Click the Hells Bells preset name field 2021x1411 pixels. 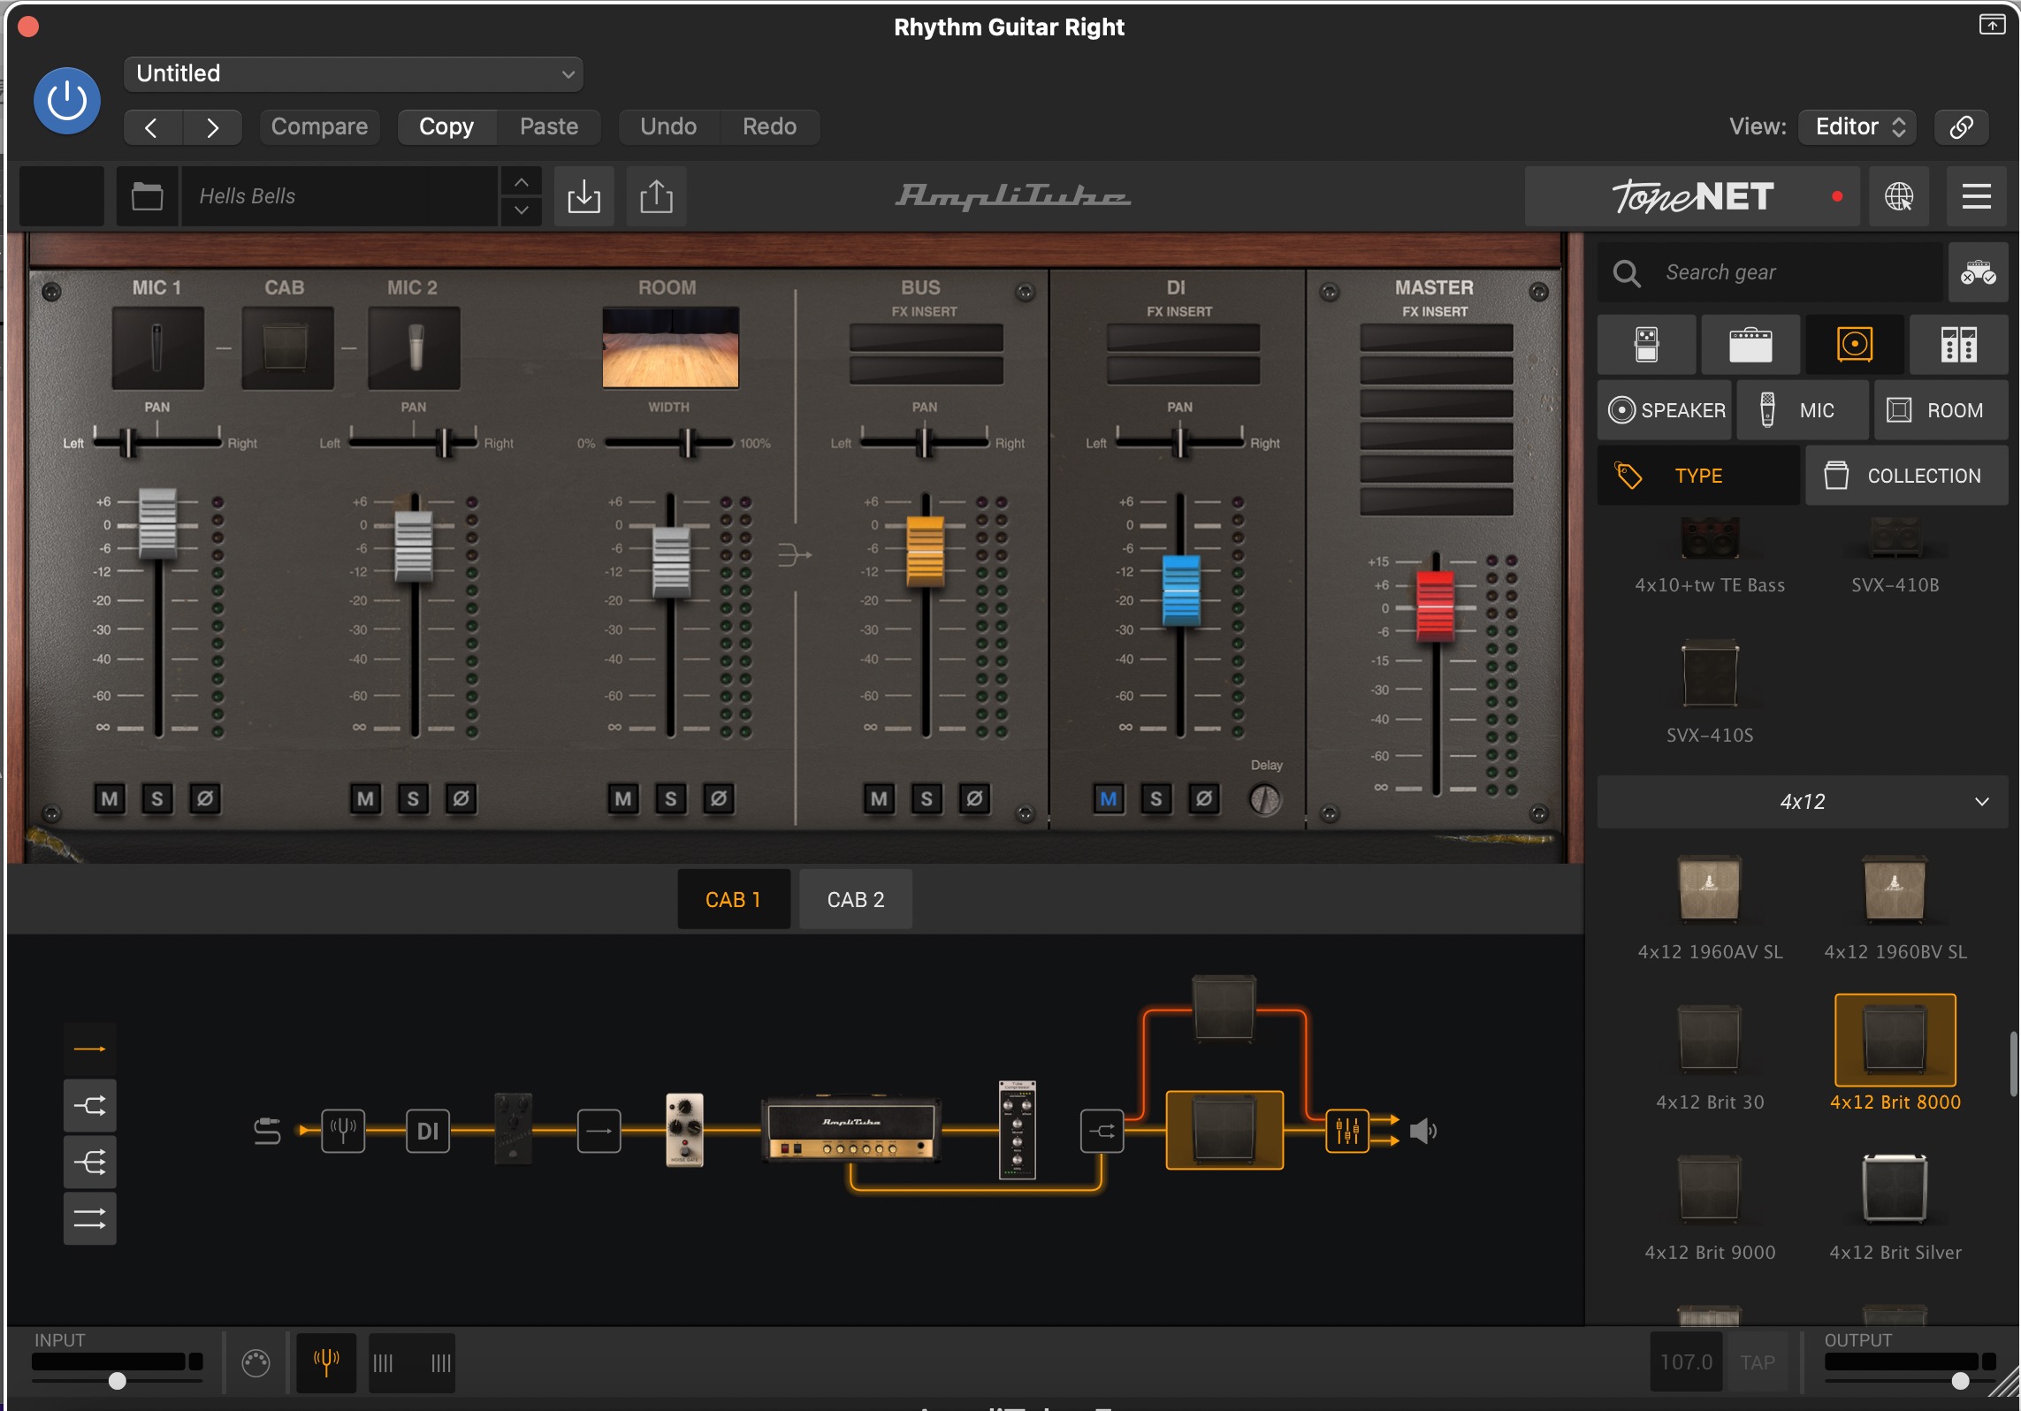(339, 196)
